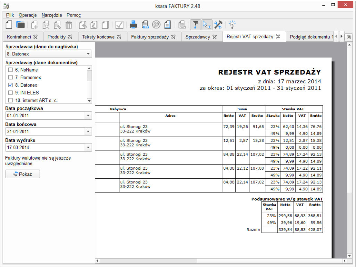Expand the Data wydruku date dropdown
Image resolution: width=356 pixels, height=267 pixels.
88,148
